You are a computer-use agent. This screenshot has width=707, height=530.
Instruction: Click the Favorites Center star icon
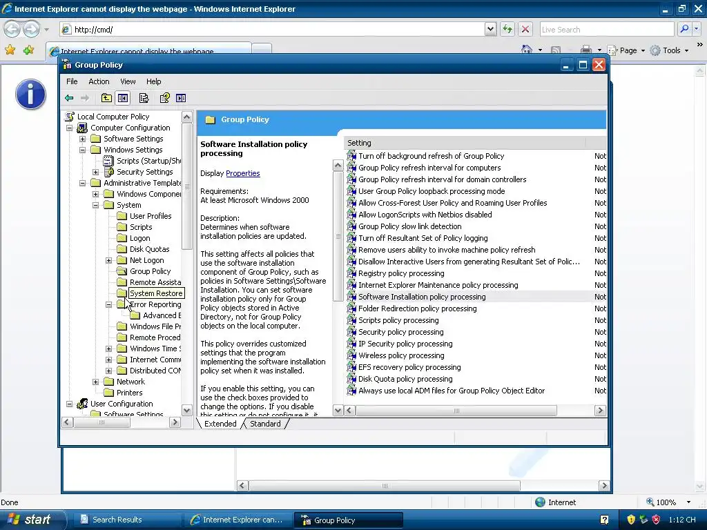pyautogui.click(x=10, y=50)
